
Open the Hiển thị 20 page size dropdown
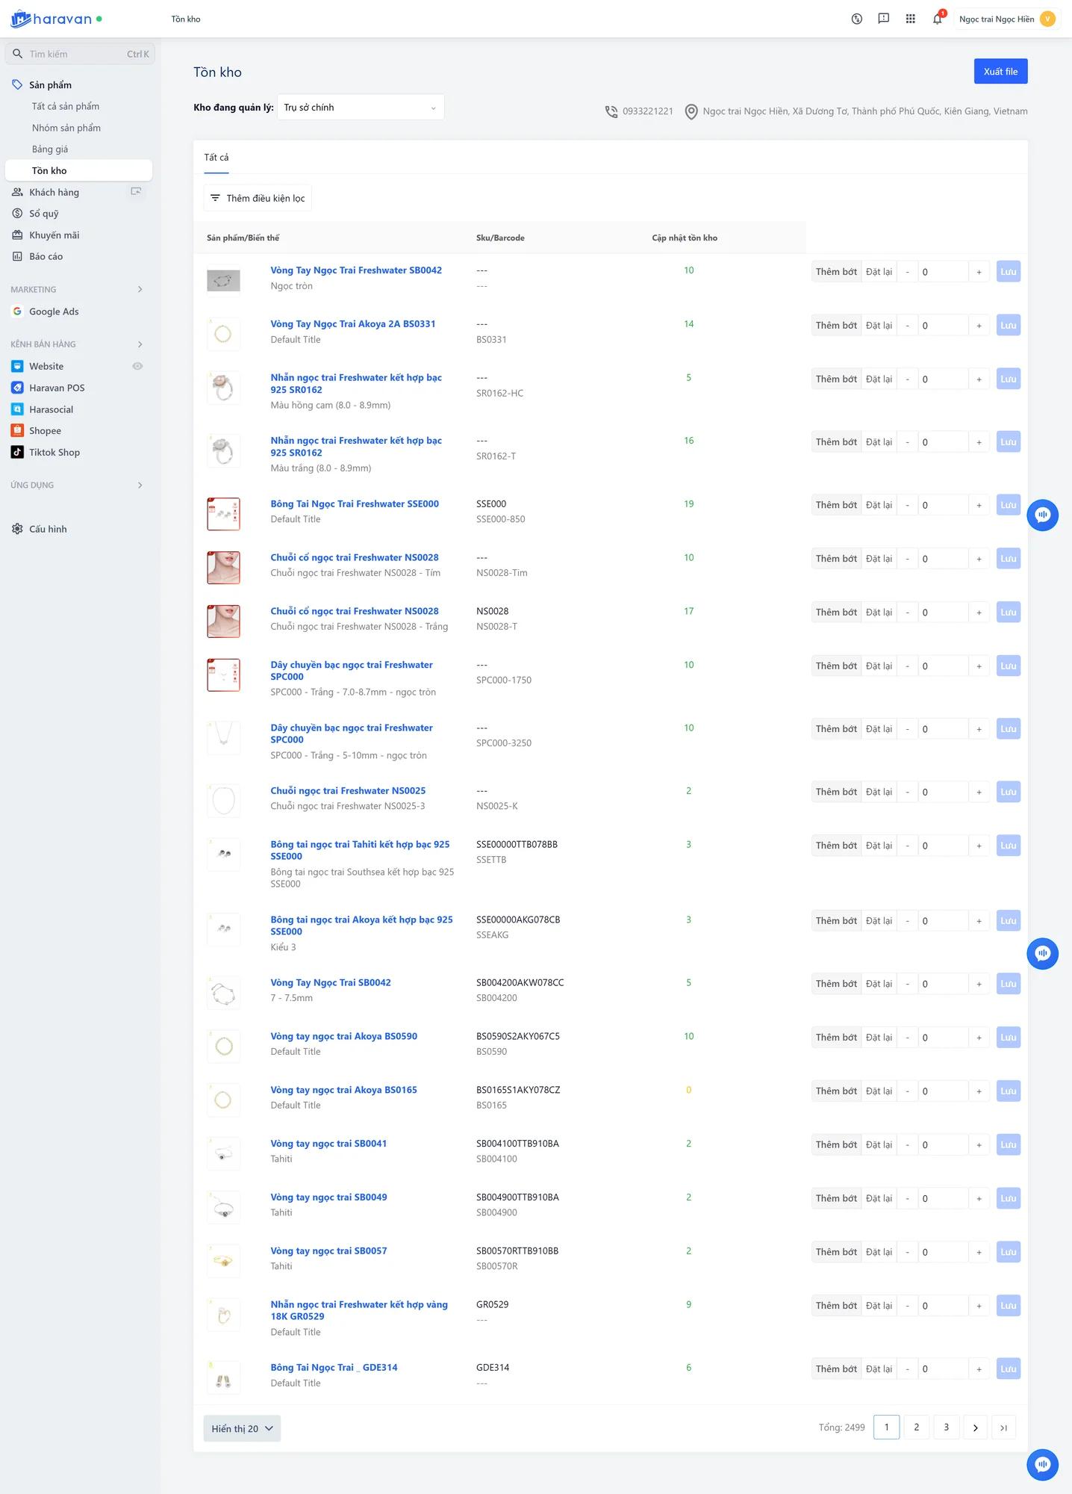click(x=242, y=1428)
